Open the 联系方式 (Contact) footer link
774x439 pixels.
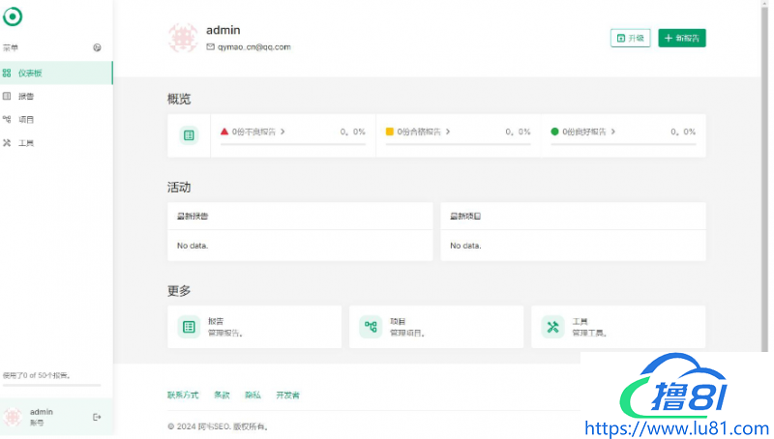(x=183, y=395)
